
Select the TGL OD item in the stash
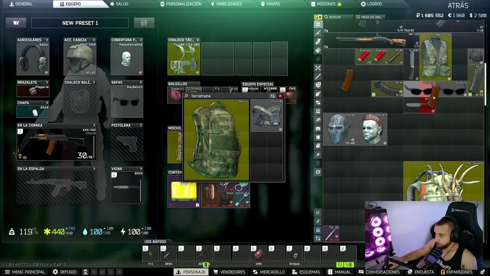pyautogui.click(x=331, y=234)
